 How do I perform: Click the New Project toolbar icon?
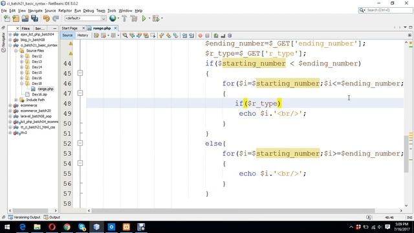(x=16, y=19)
